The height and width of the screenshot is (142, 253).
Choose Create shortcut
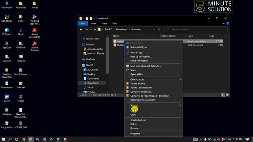coord(153,120)
